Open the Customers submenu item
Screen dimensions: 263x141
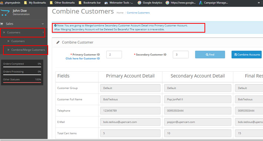[18, 41]
